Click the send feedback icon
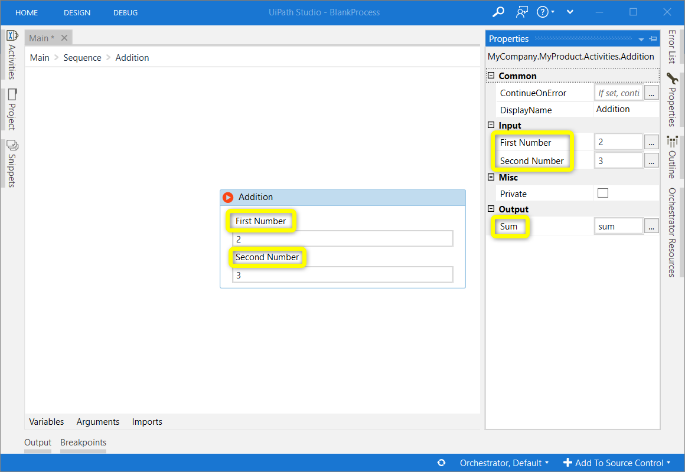Image resolution: width=685 pixels, height=472 pixels. click(521, 12)
